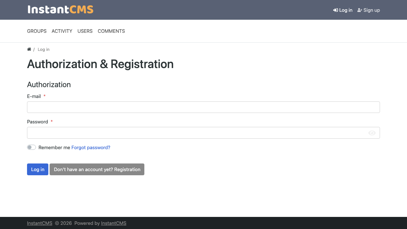The height and width of the screenshot is (229, 407).
Task: Toggle the Remember me switch
Action: tap(31, 147)
